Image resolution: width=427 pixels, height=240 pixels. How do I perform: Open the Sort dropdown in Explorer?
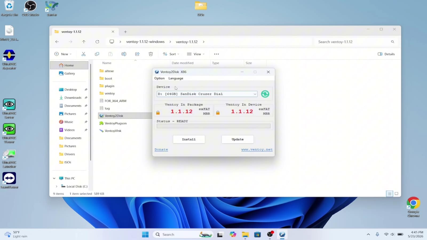pyautogui.click(x=171, y=54)
